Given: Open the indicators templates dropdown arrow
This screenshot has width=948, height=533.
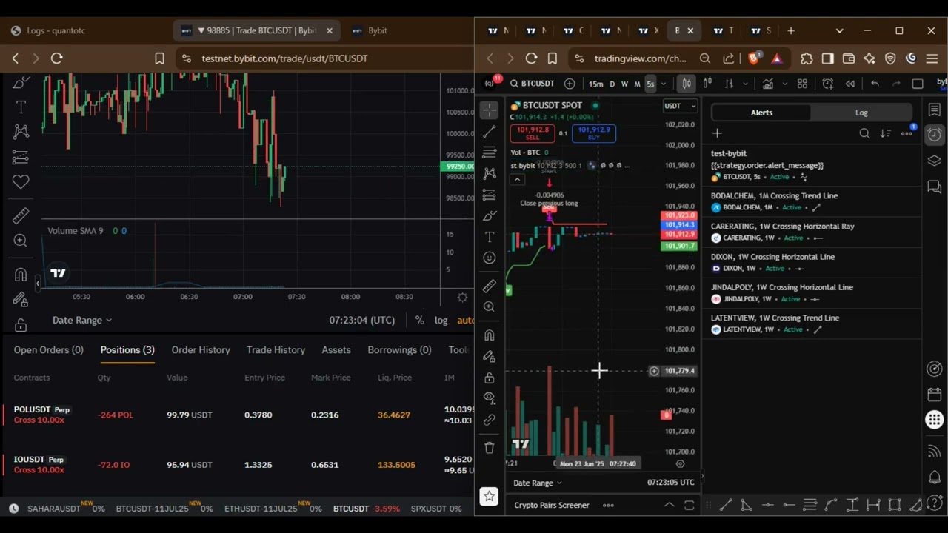Looking at the screenshot, I should click(x=786, y=84).
